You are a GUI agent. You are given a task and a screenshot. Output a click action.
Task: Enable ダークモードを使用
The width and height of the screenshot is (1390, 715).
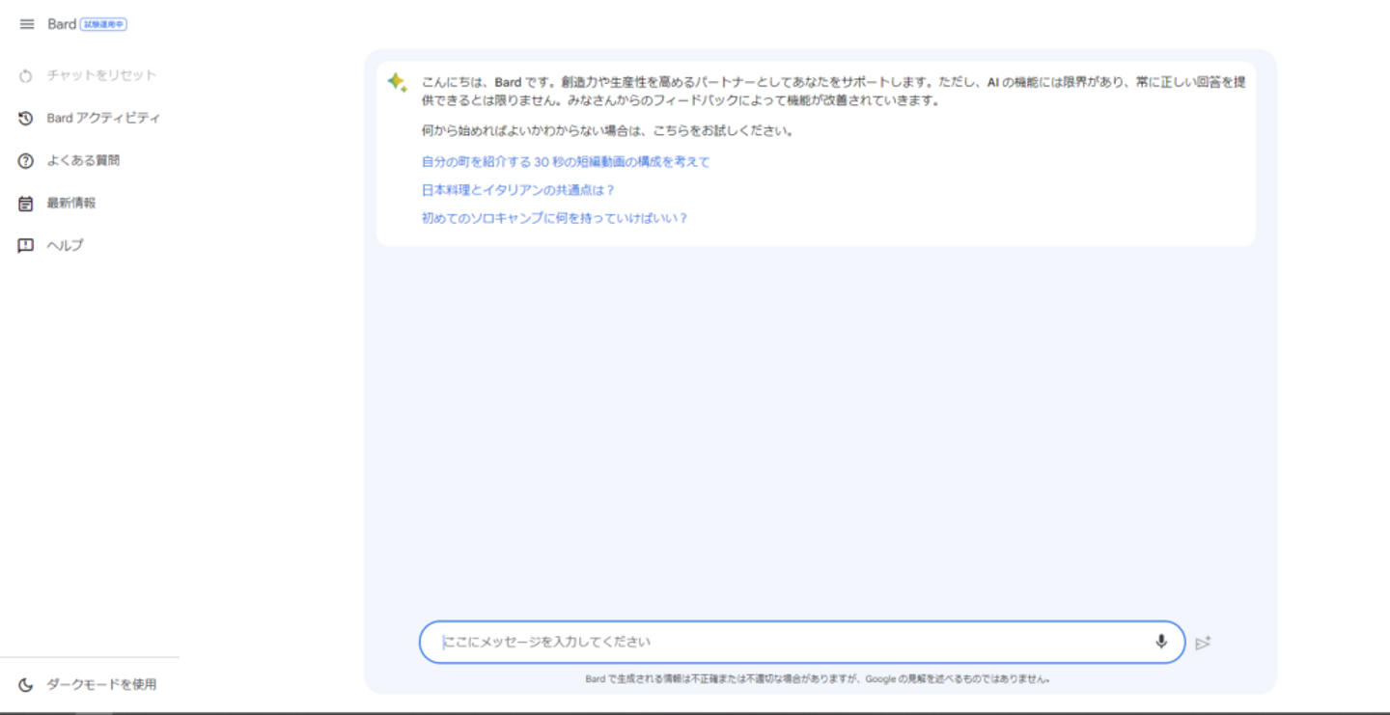(x=101, y=684)
